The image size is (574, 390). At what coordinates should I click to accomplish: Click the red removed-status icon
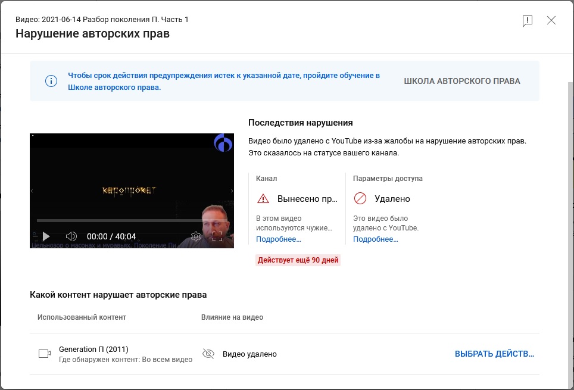360,198
